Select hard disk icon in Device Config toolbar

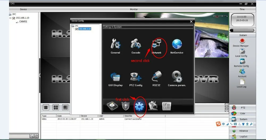click(x=112, y=106)
